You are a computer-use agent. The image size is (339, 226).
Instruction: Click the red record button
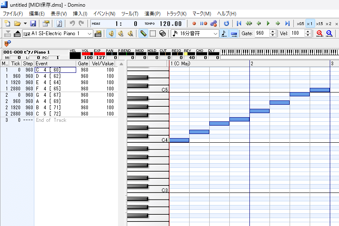[194, 23]
